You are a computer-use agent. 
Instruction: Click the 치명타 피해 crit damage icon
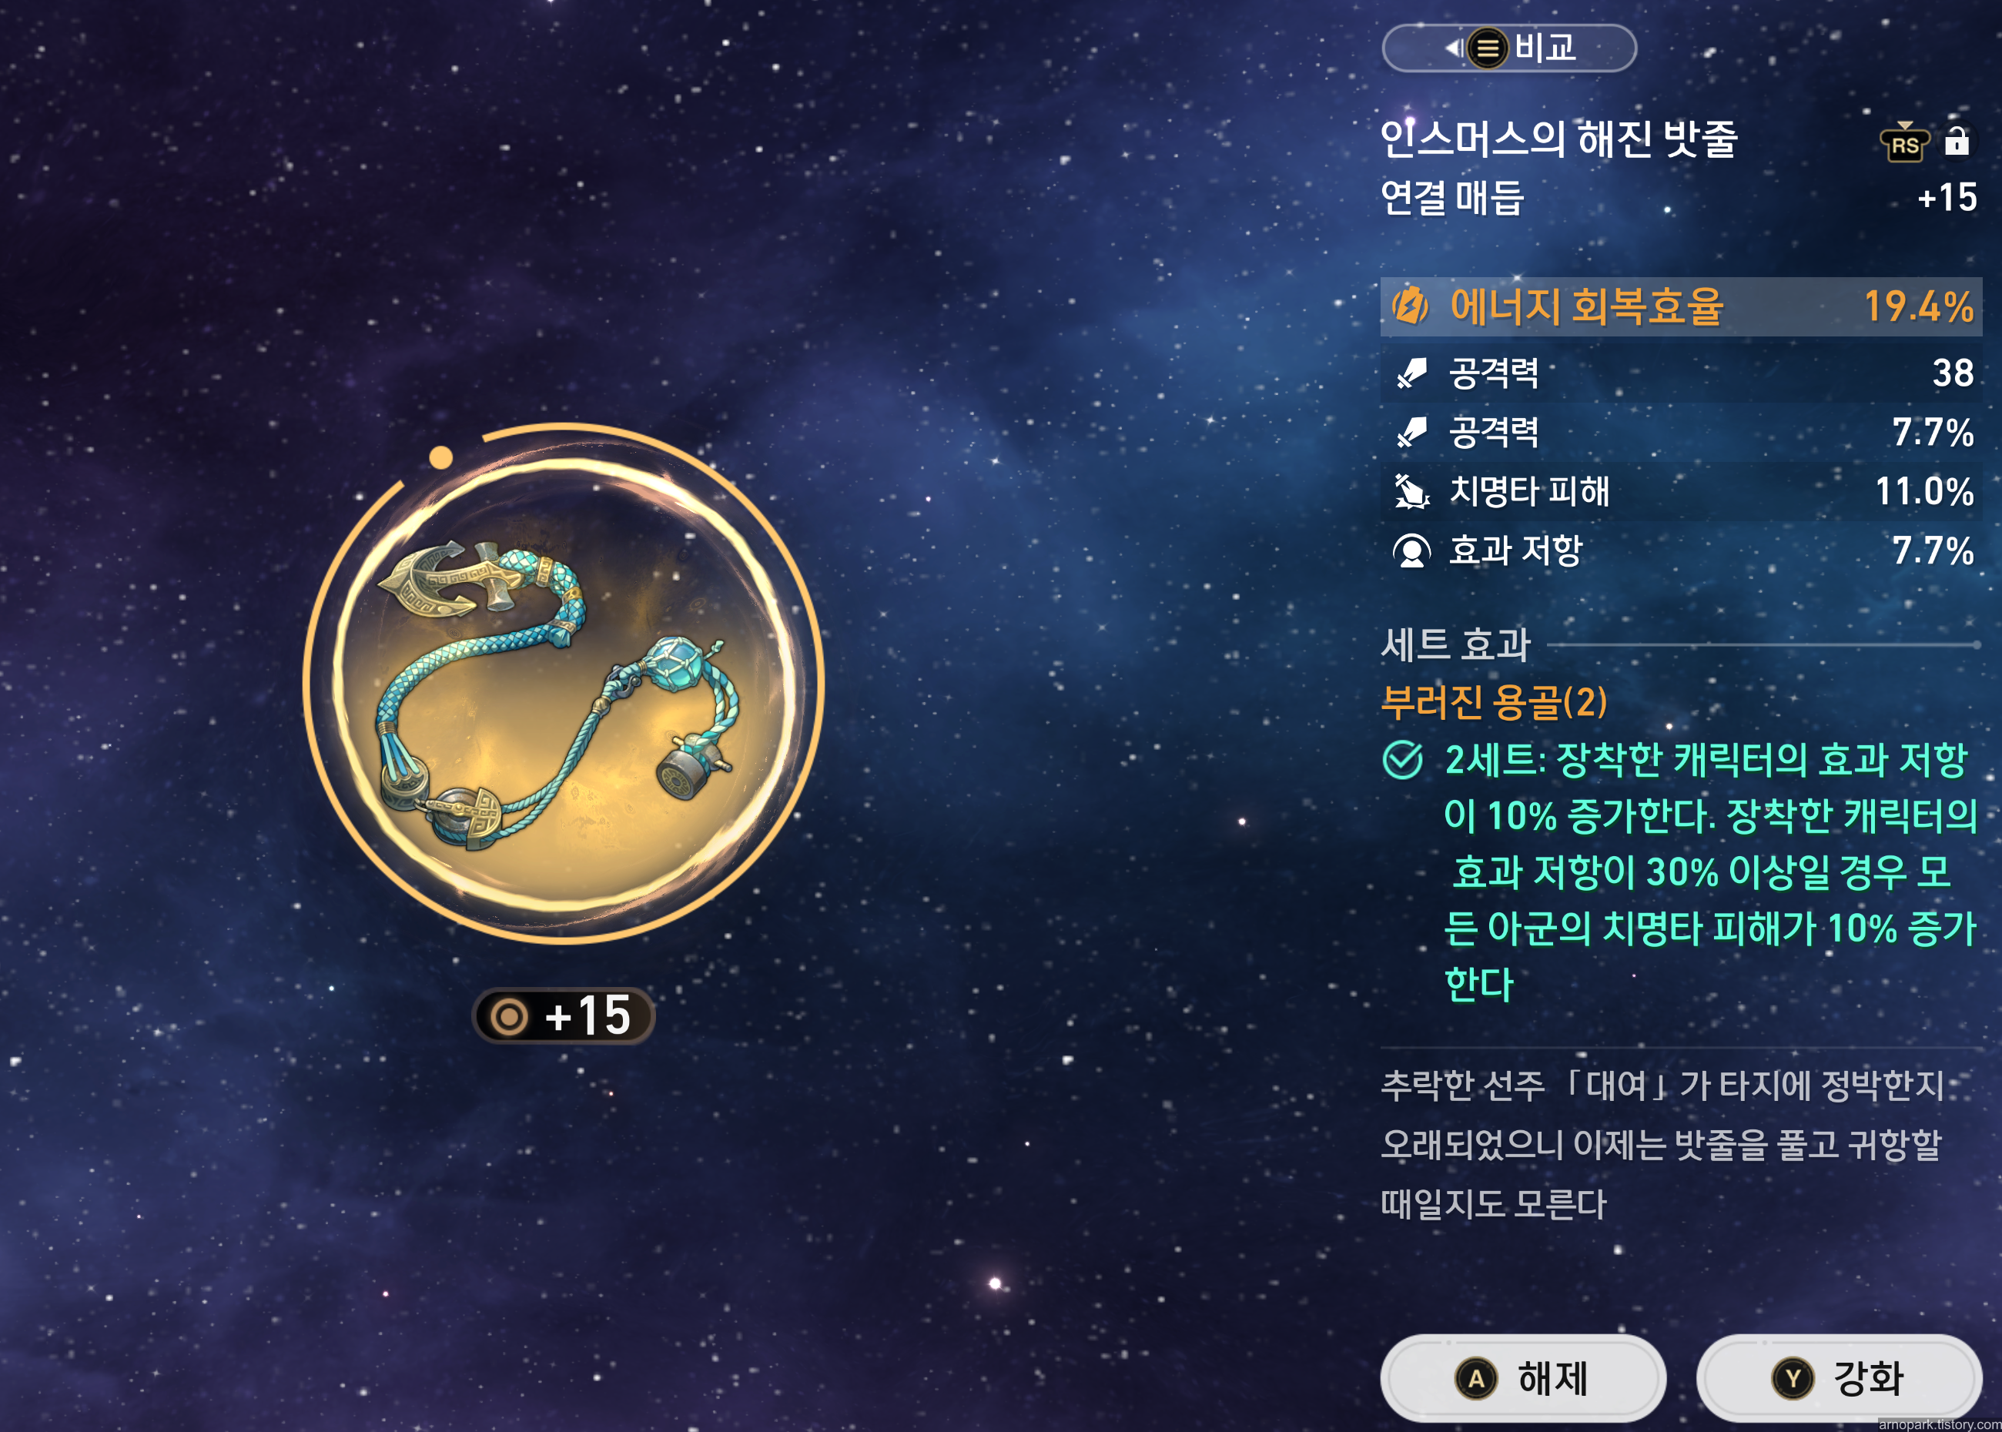tap(1411, 491)
